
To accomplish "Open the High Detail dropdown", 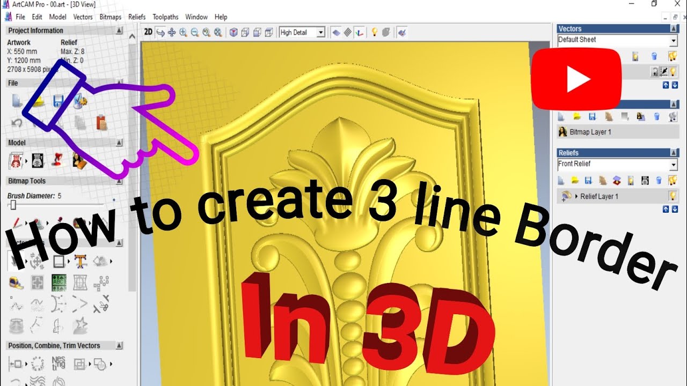I will tap(321, 33).
